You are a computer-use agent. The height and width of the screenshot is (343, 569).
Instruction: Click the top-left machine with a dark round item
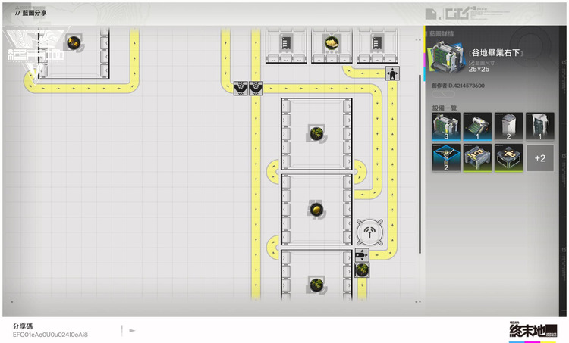tap(74, 43)
